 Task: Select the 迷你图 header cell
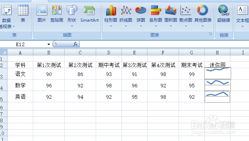click(218, 65)
